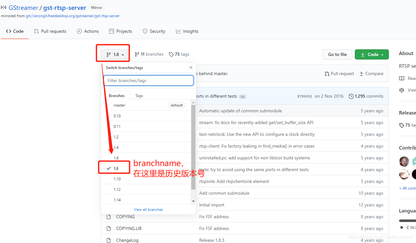Open the anongit.freedesktop.org mirror source link

tap(73, 16)
